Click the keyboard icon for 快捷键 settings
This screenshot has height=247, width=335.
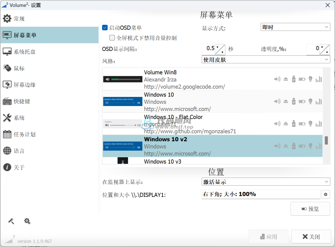click(7, 101)
